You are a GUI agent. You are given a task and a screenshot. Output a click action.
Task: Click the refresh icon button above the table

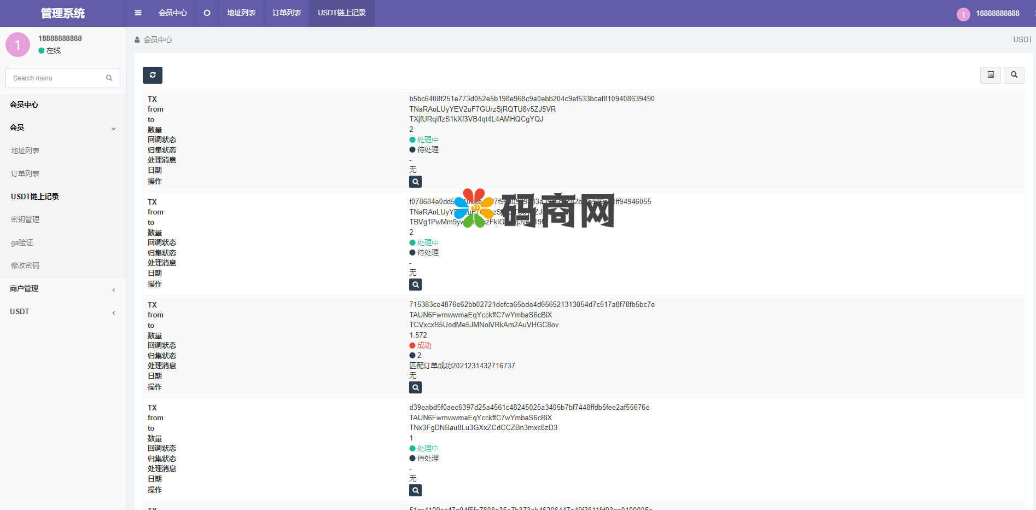click(x=153, y=75)
